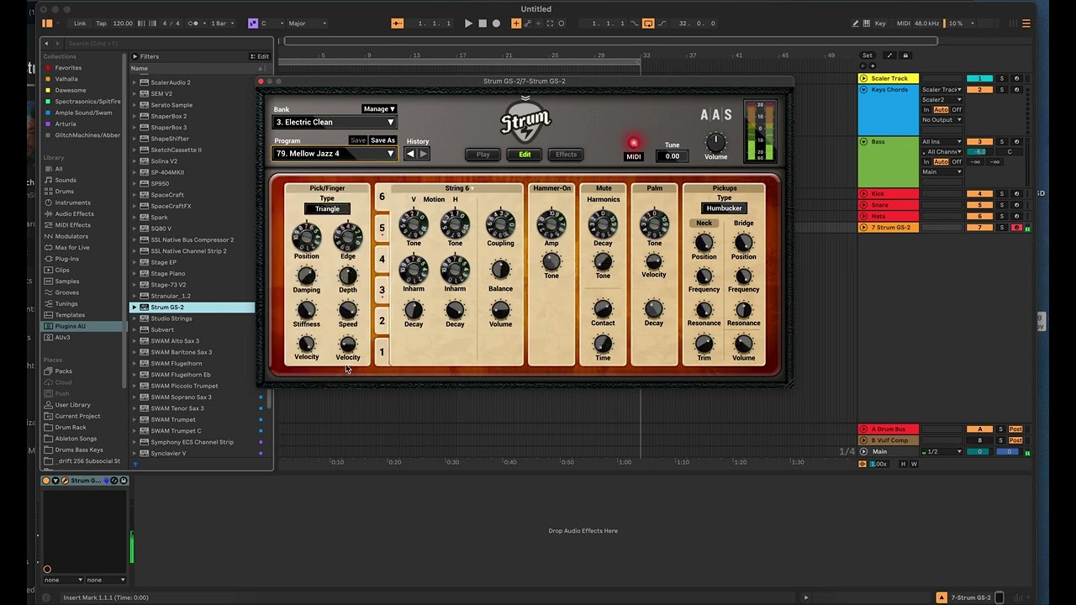Expand the Studio Strings browser entry
1076x605 pixels.
pyautogui.click(x=134, y=318)
